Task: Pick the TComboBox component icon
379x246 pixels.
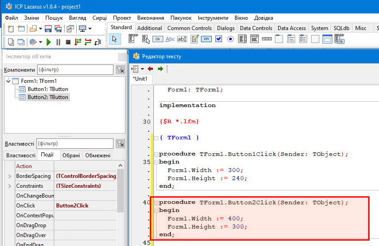Action: pyautogui.click(x=254, y=39)
